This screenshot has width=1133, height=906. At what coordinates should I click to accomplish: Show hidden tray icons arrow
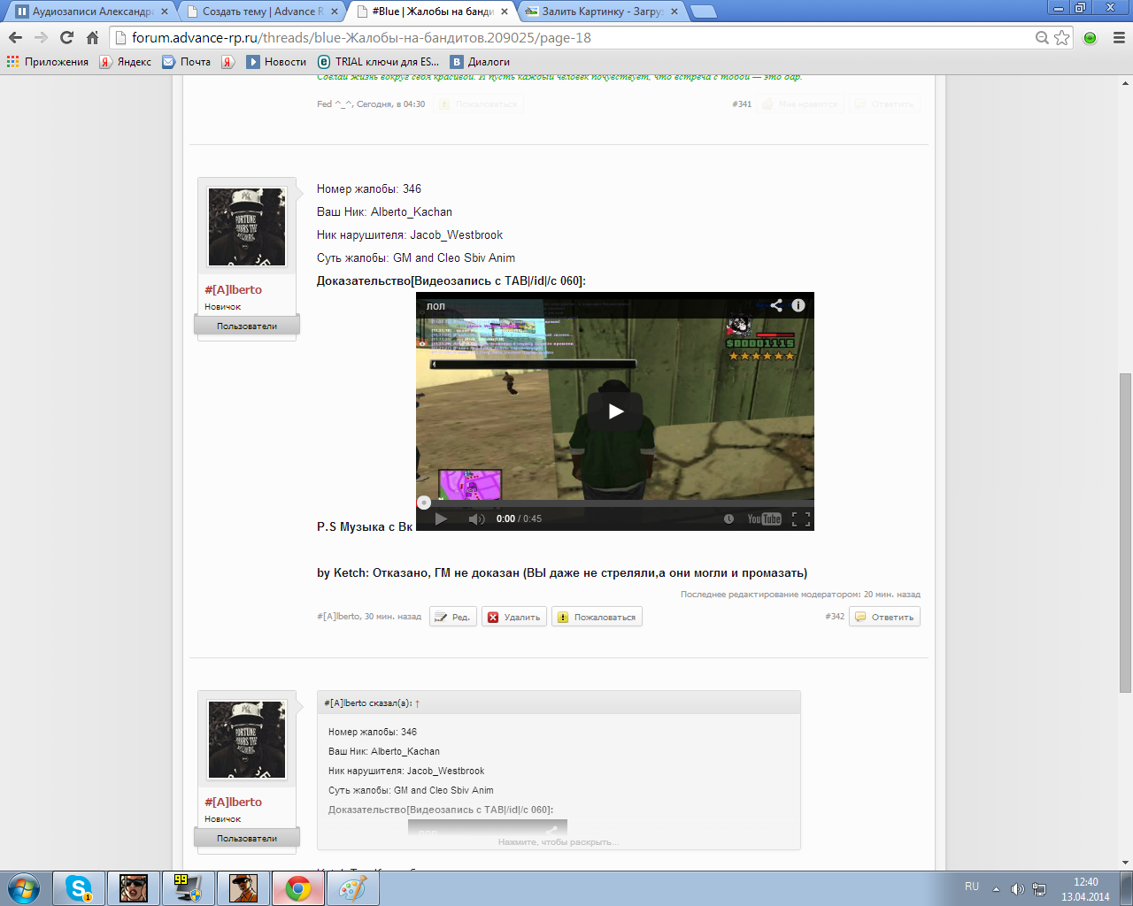[996, 888]
